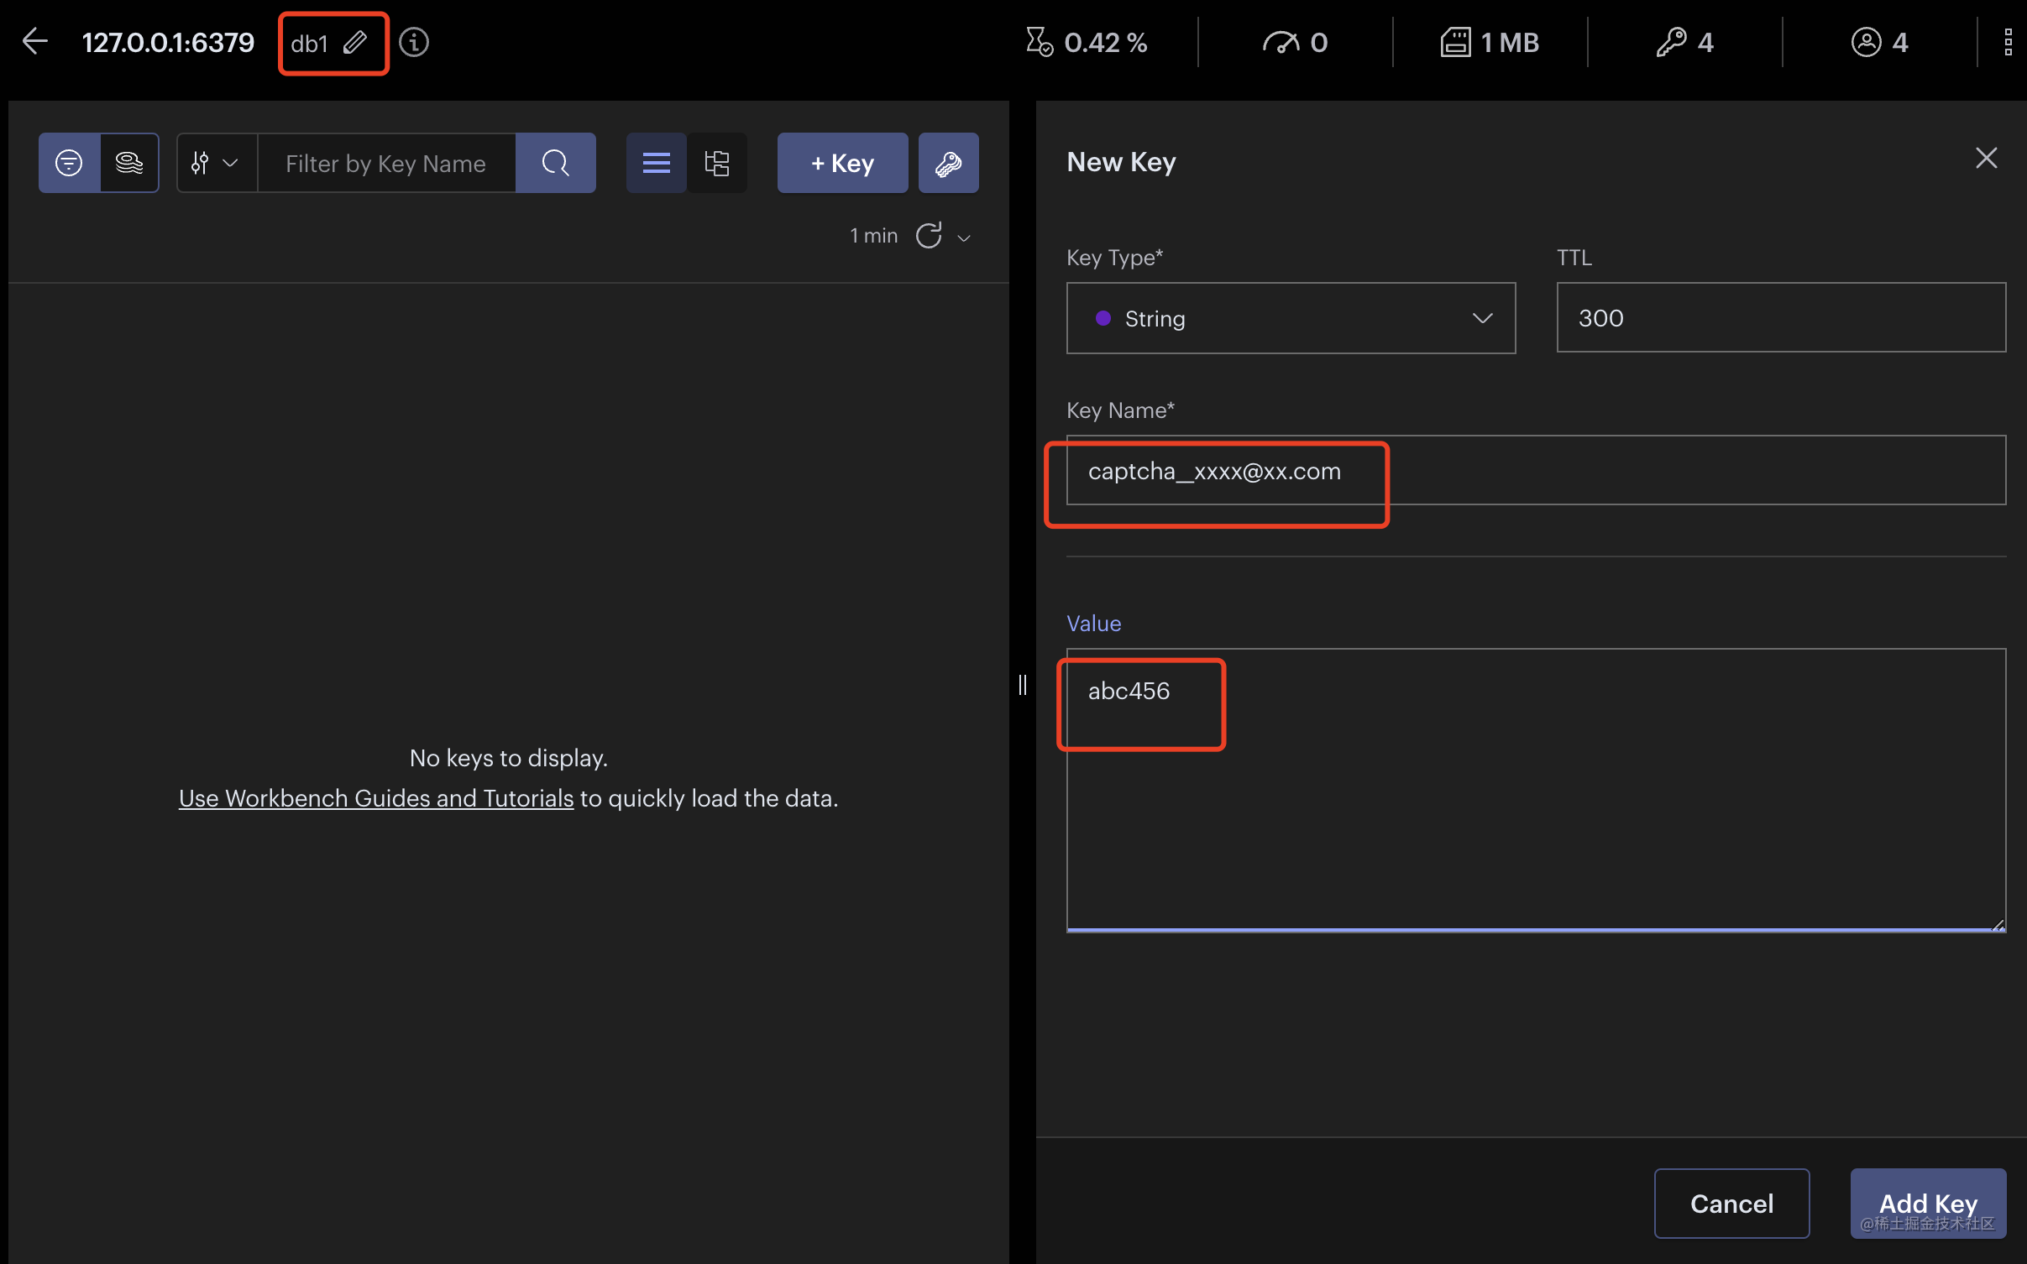
Task: Expand the Key Type String dropdown
Action: [x=1291, y=318]
